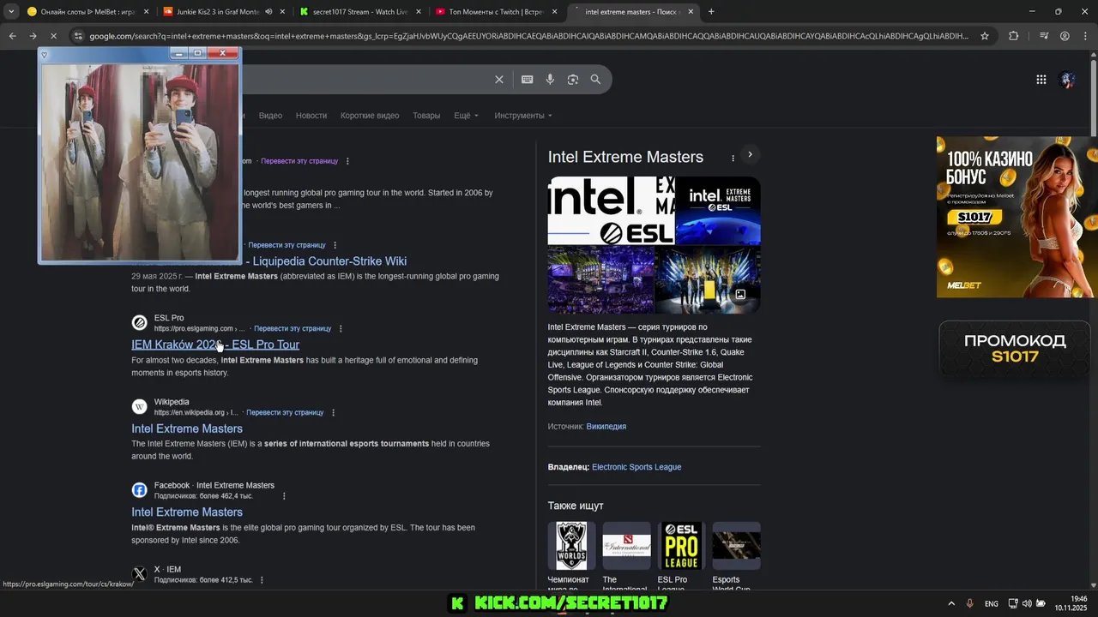The image size is (1098, 617).
Task: Expand the Ещё search filter dropdown
Action: (x=466, y=116)
